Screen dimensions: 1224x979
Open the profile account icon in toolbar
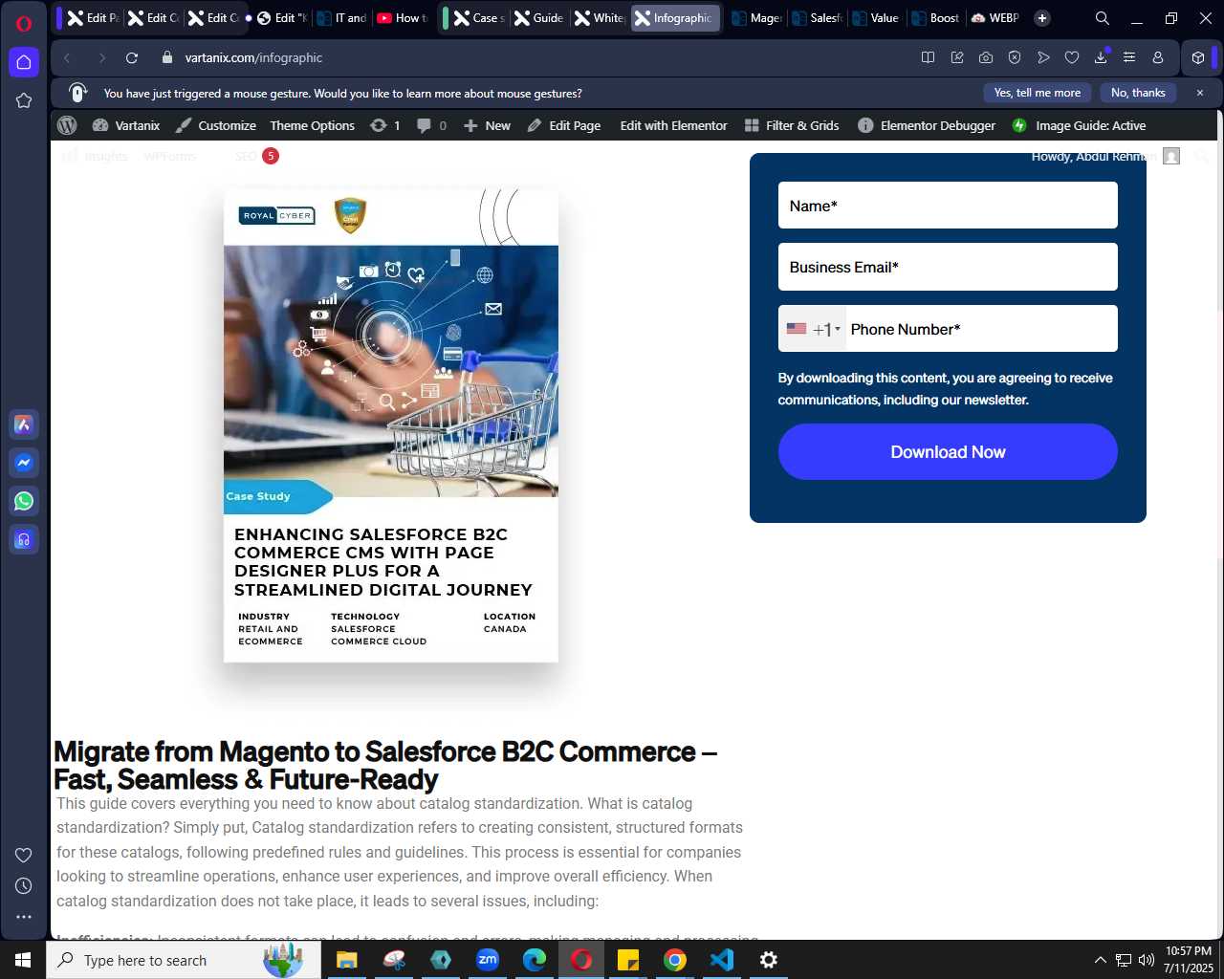pos(1158,57)
